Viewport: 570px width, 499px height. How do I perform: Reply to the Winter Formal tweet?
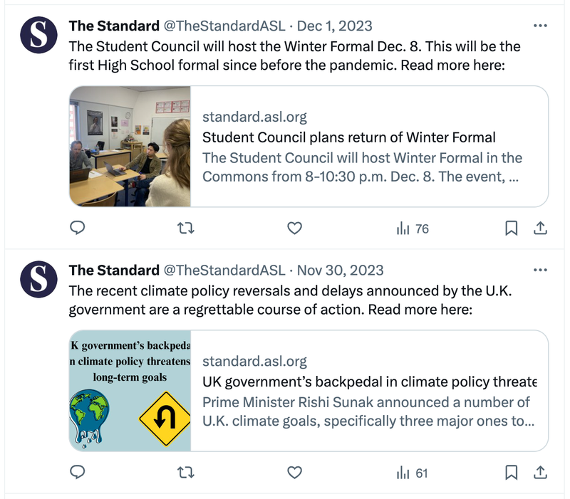pyautogui.click(x=78, y=229)
